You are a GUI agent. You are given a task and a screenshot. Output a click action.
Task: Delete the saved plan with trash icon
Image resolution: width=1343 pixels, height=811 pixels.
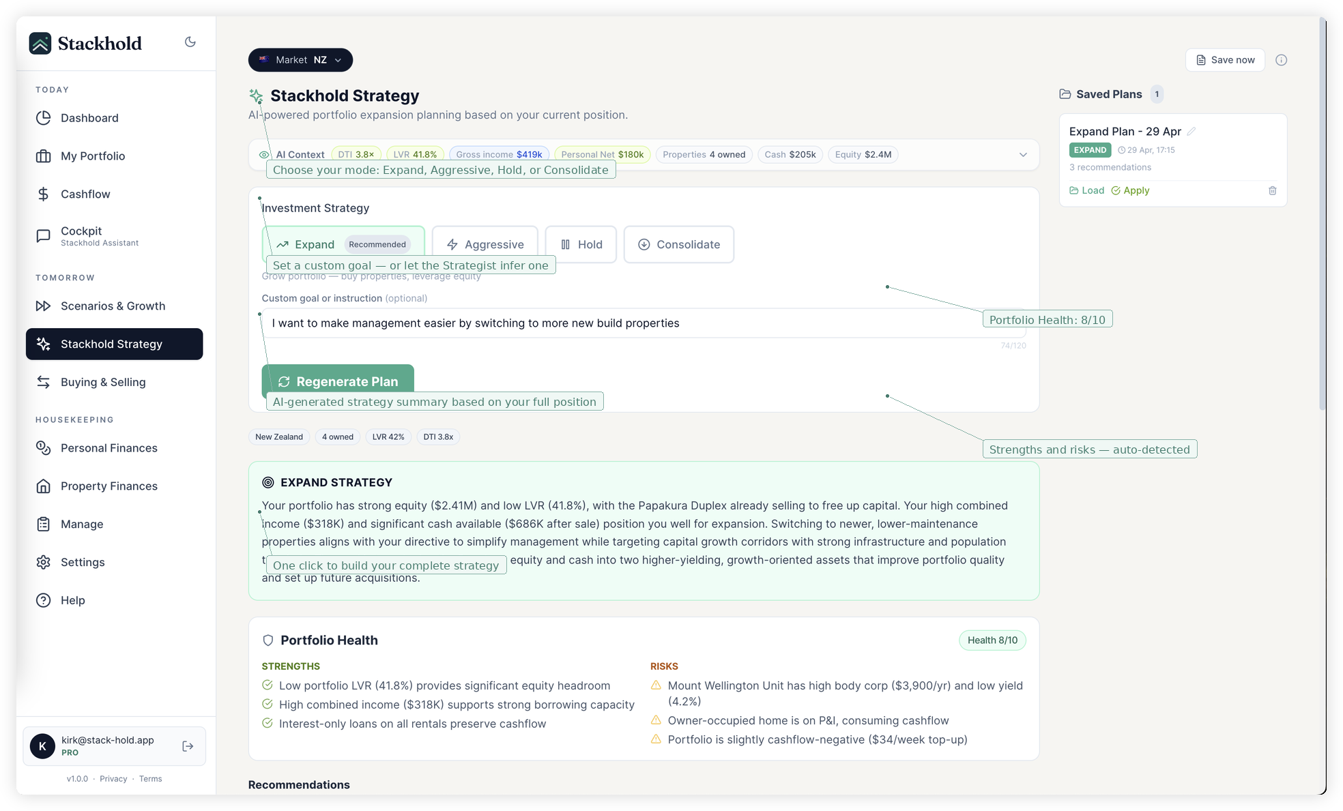1273,191
